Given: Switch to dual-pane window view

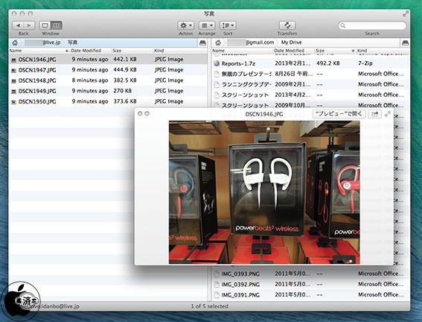Looking at the screenshot, I should 57,25.
